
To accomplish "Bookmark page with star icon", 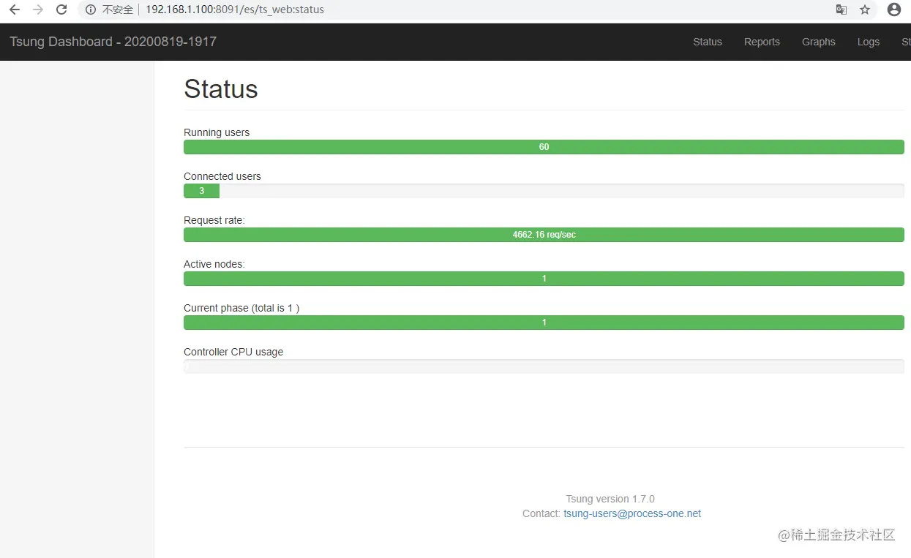I will tap(865, 10).
